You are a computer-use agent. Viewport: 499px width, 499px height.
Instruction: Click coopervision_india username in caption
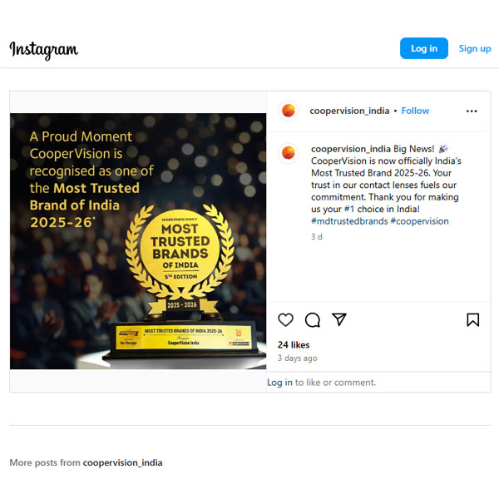click(x=351, y=149)
